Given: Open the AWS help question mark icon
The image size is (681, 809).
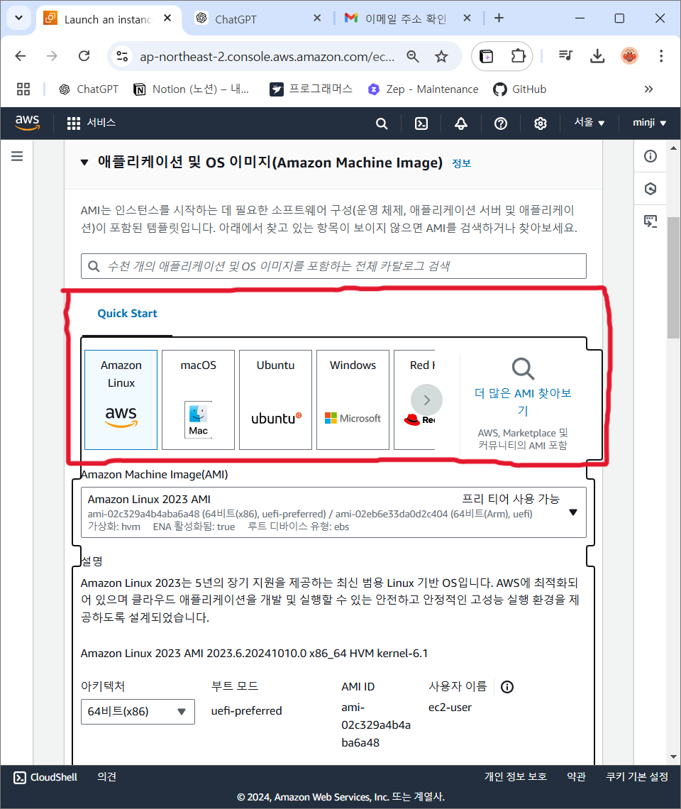Looking at the screenshot, I should click(x=501, y=123).
